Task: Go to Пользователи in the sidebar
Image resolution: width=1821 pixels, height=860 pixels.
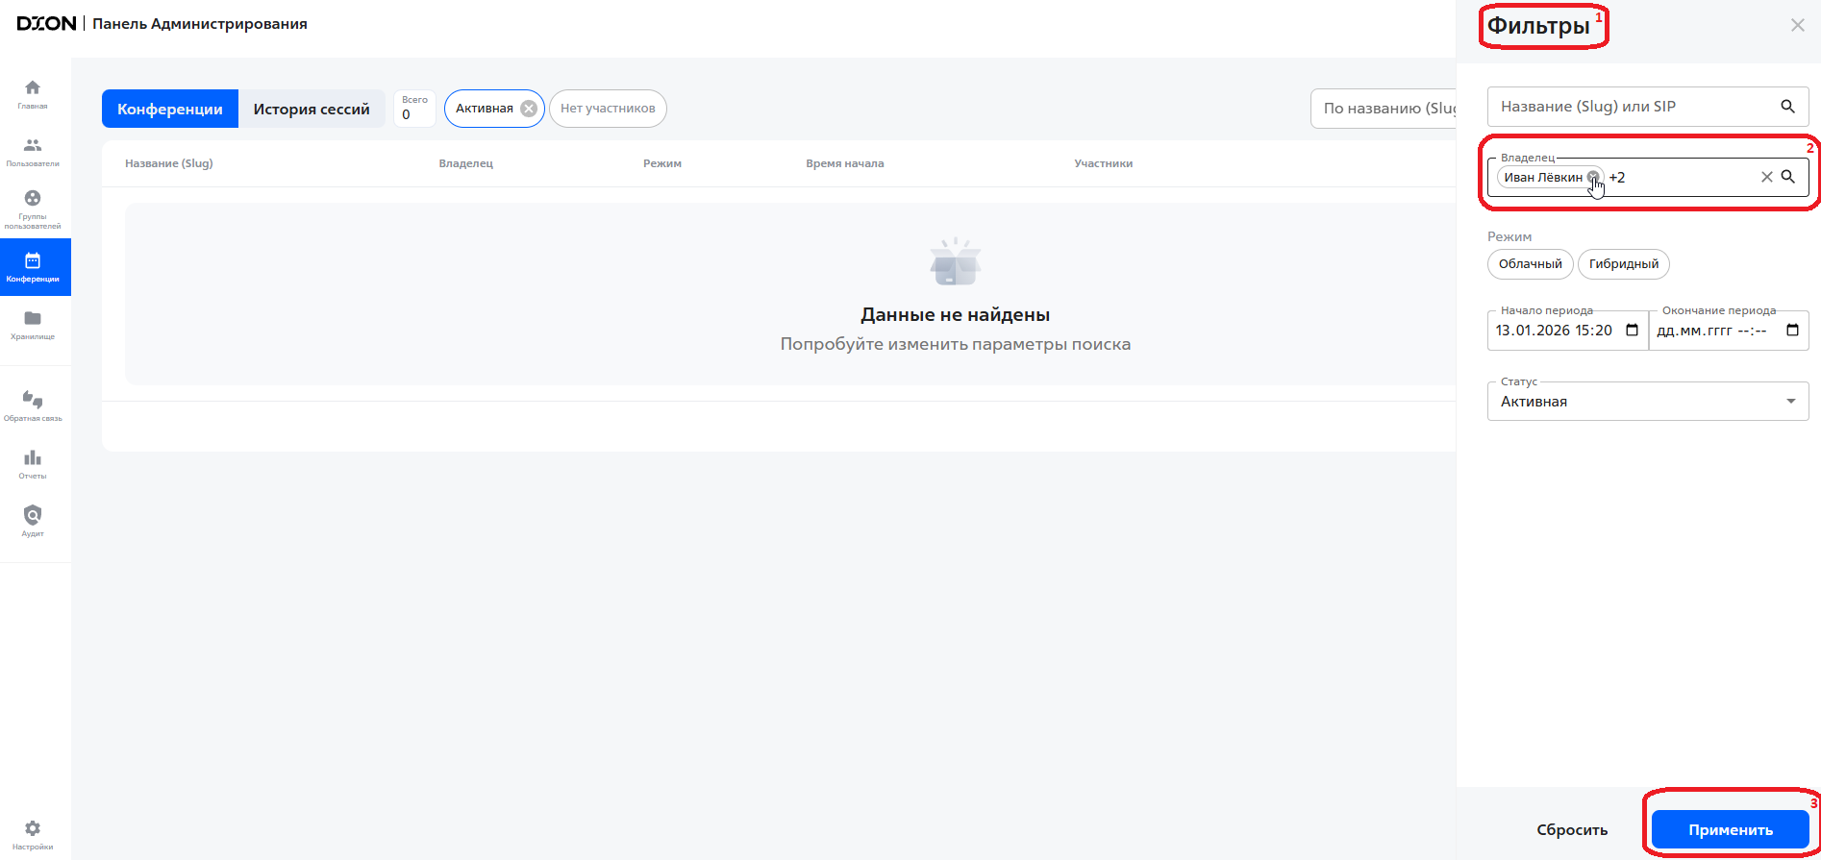Action: (33, 151)
